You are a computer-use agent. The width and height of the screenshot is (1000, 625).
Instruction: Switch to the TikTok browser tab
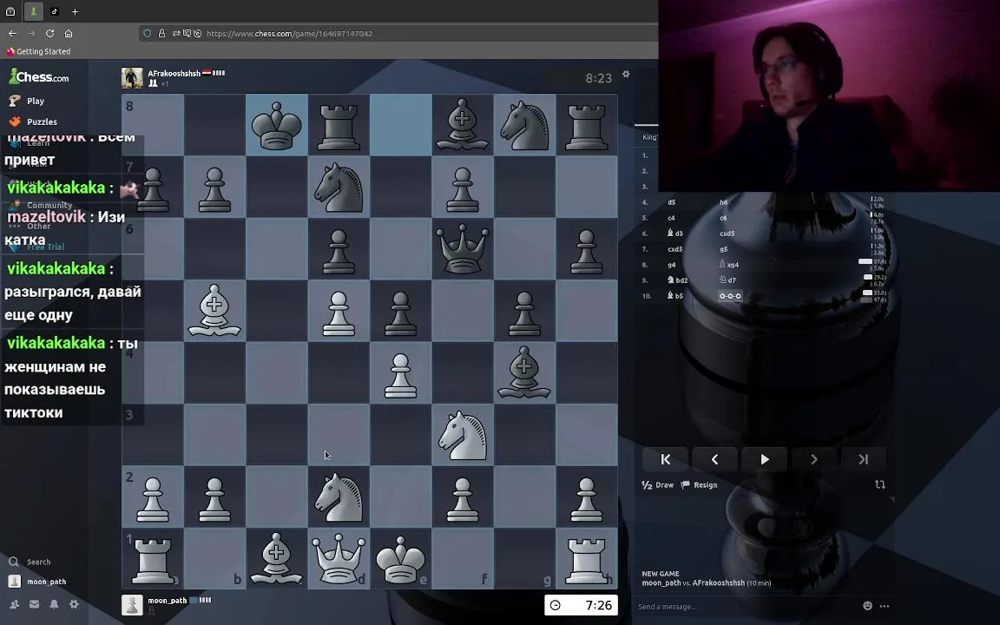54,11
